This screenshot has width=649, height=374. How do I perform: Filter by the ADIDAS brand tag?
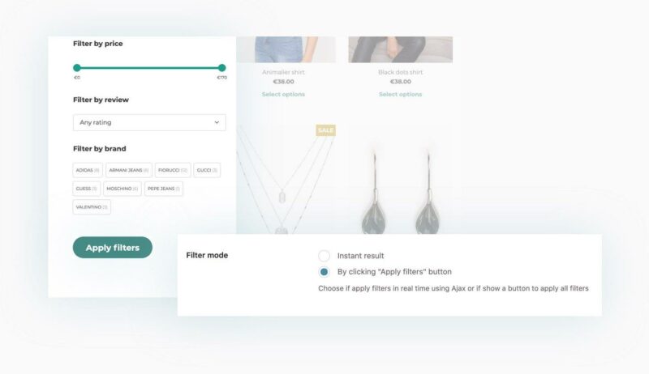click(88, 170)
